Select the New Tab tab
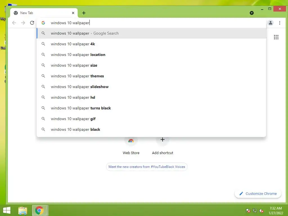288x216 pixels. click(x=44, y=13)
